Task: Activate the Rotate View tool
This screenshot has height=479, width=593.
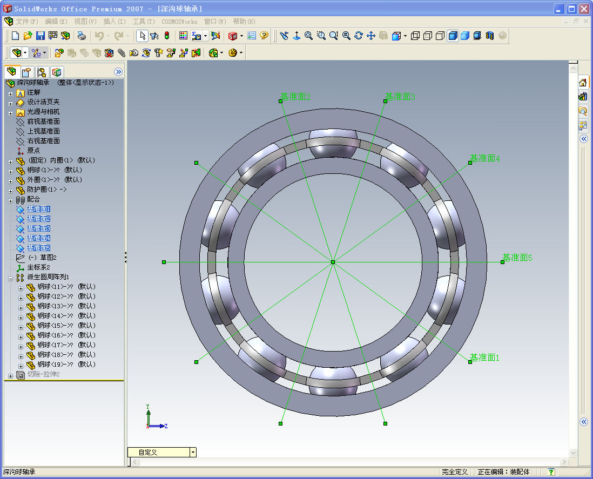Action: [359, 36]
